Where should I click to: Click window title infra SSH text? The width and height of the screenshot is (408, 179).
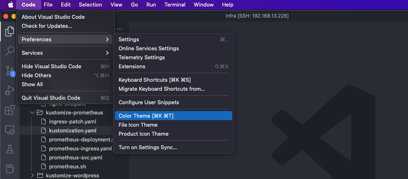pos(257,16)
